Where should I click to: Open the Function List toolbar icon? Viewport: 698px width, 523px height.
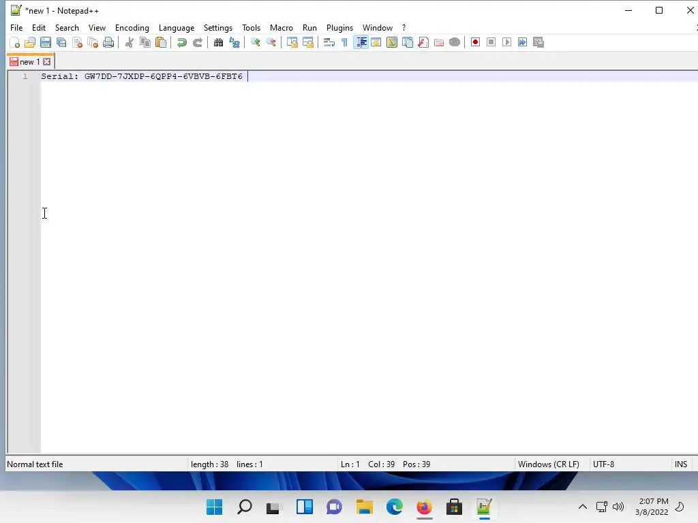[423, 42]
